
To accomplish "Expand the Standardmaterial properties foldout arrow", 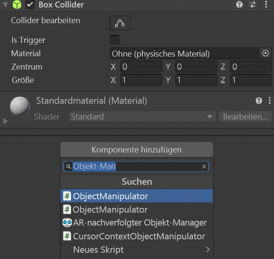I will (x=5, y=121).
